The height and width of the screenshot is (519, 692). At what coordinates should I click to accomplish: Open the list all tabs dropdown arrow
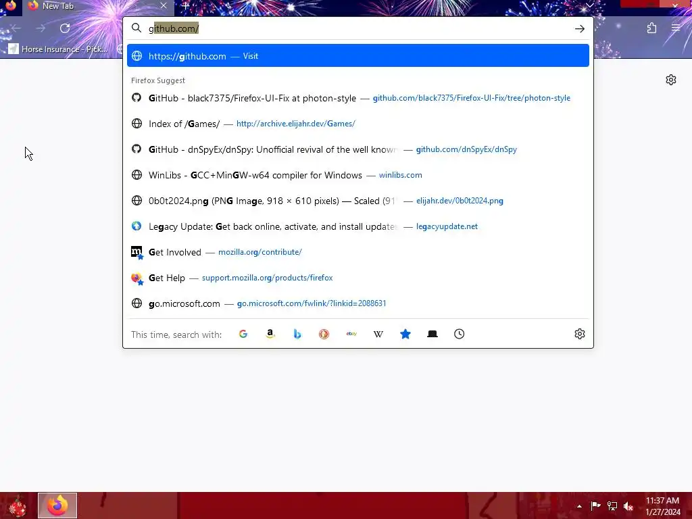pos(589,5)
